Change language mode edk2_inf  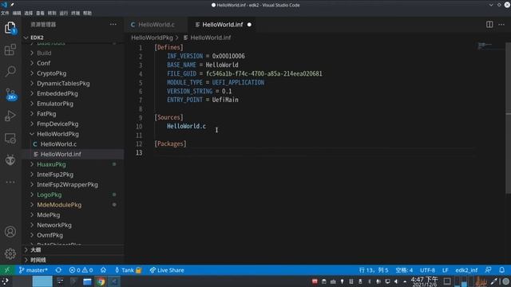(x=466, y=270)
